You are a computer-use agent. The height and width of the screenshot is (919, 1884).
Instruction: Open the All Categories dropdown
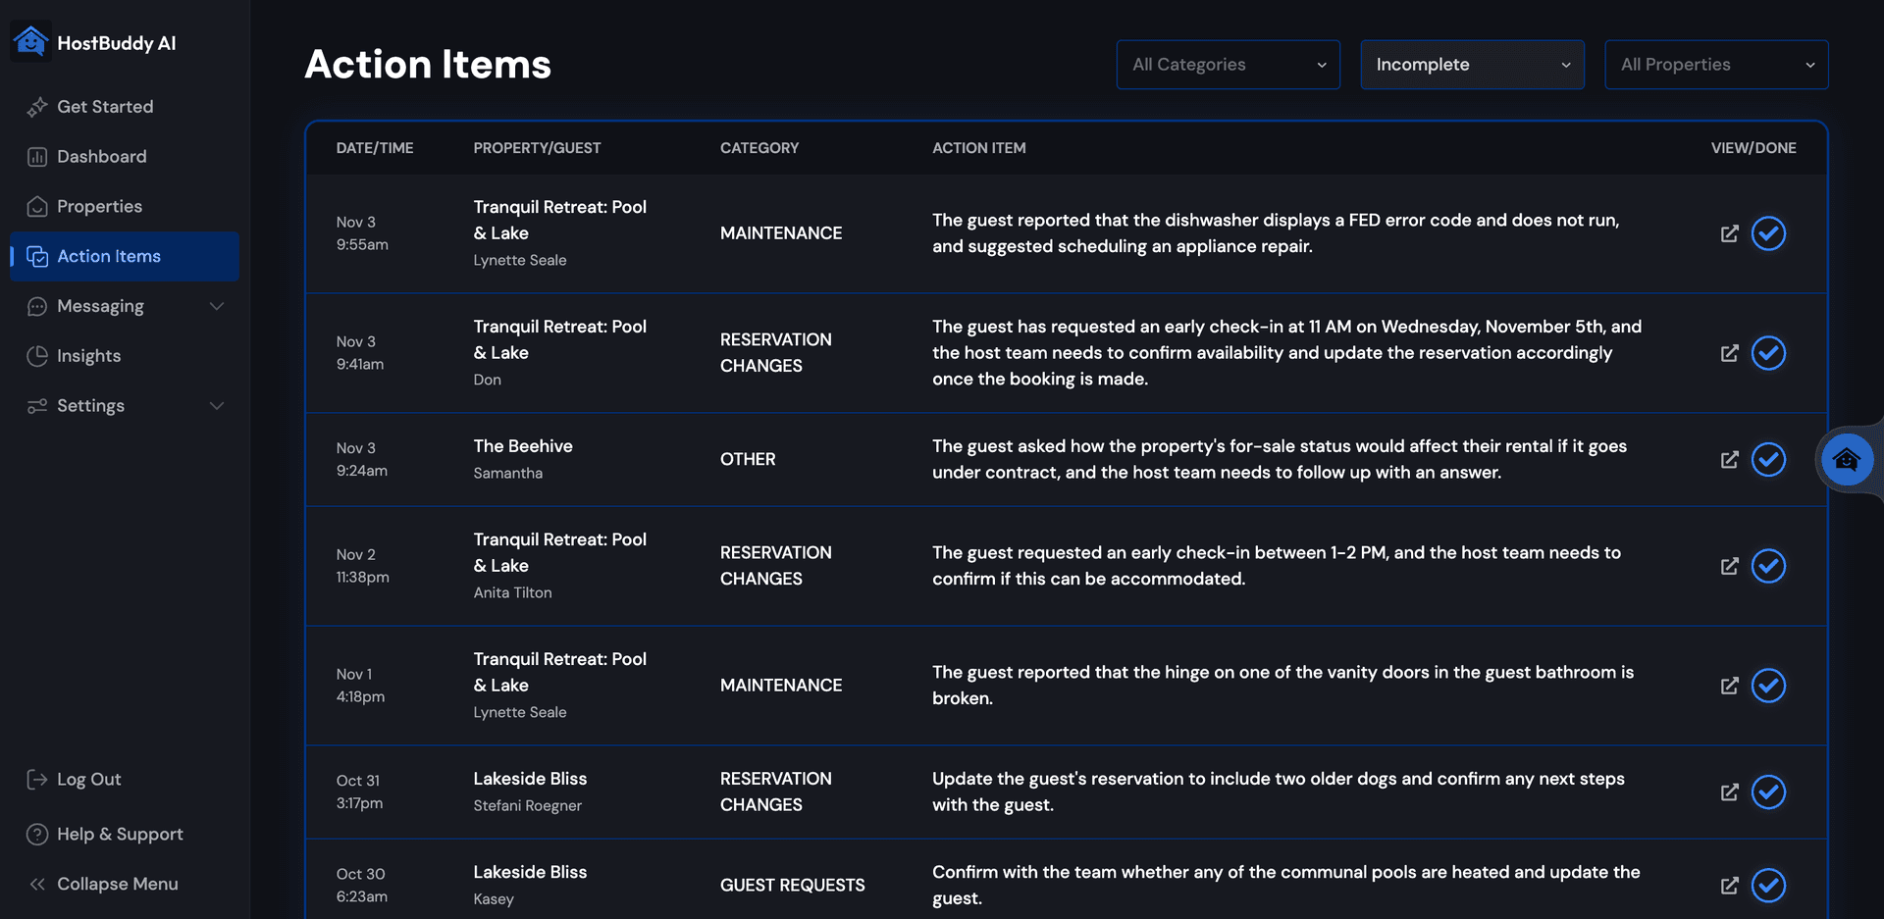tap(1228, 64)
